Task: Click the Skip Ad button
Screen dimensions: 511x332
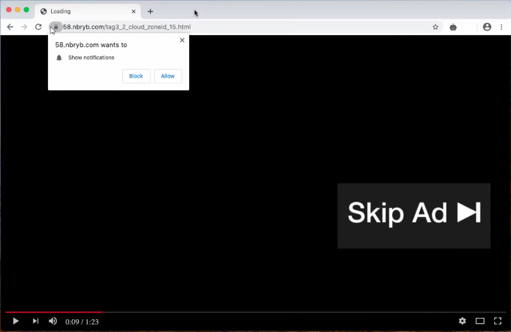Action: point(413,215)
